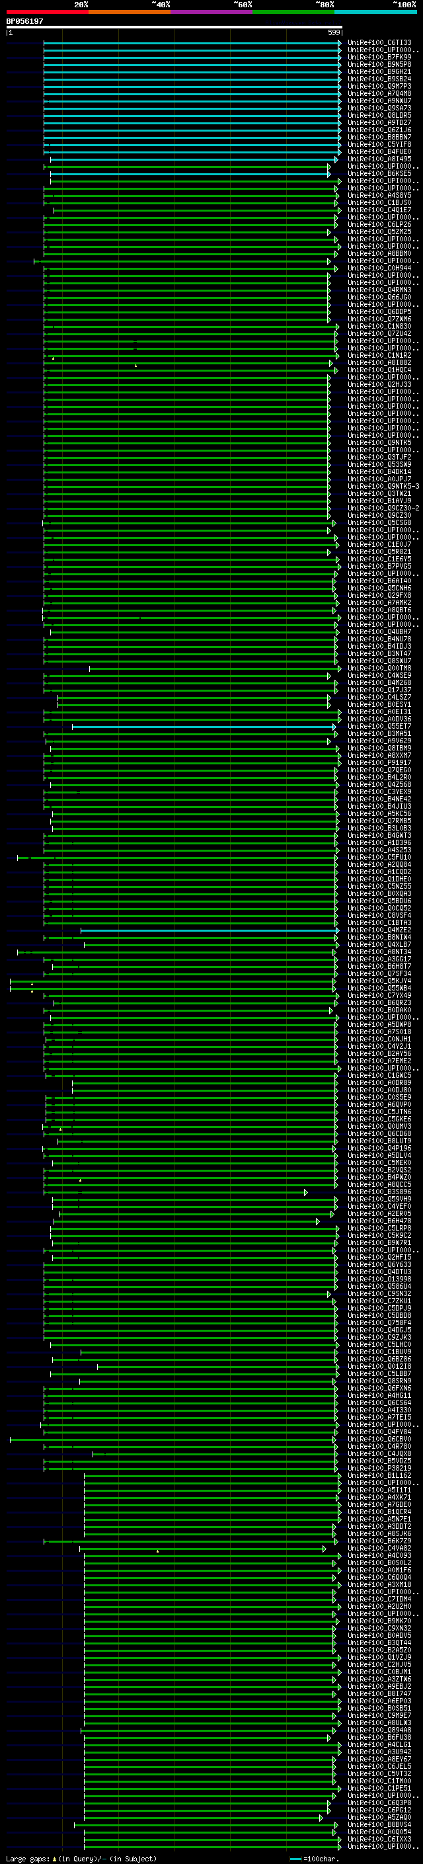The image size is (423, 1864).
Task: Click the UniRef100_B1L162 label
Action: [x=379, y=1475]
